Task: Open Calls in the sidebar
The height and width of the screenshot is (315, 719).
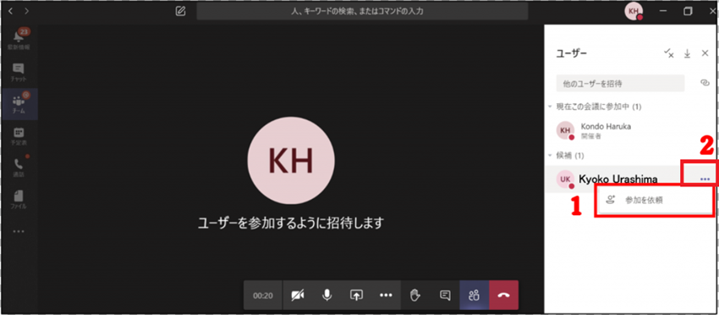Action: [x=19, y=168]
